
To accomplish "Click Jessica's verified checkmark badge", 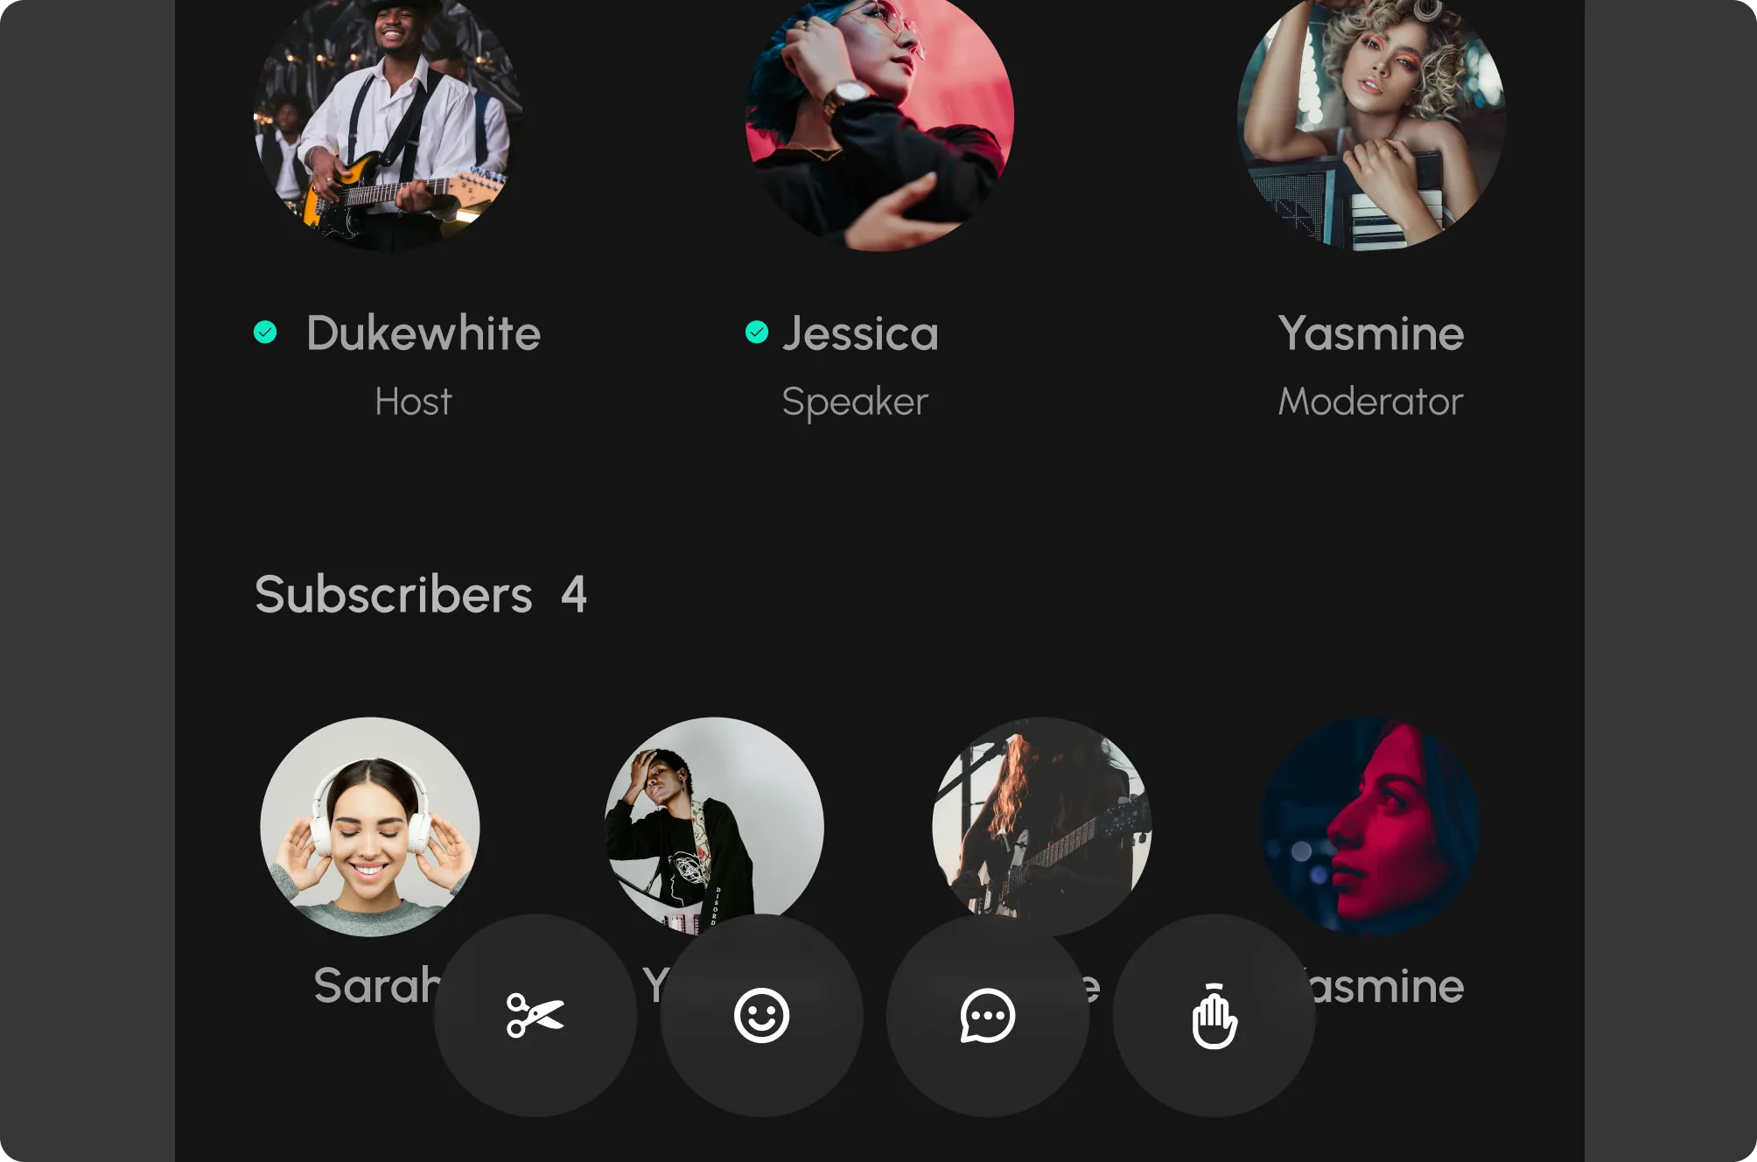I will 757,332.
